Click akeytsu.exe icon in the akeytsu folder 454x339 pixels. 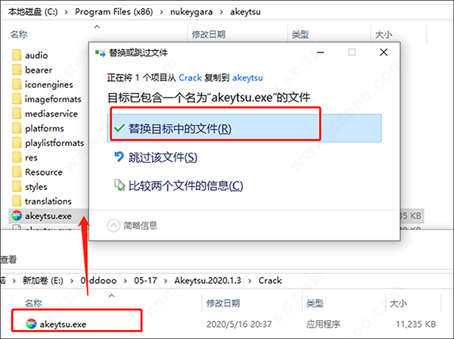pyautogui.click(x=17, y=216)
